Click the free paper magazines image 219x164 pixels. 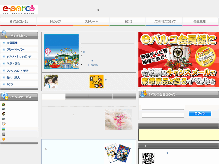click(117, 153)
